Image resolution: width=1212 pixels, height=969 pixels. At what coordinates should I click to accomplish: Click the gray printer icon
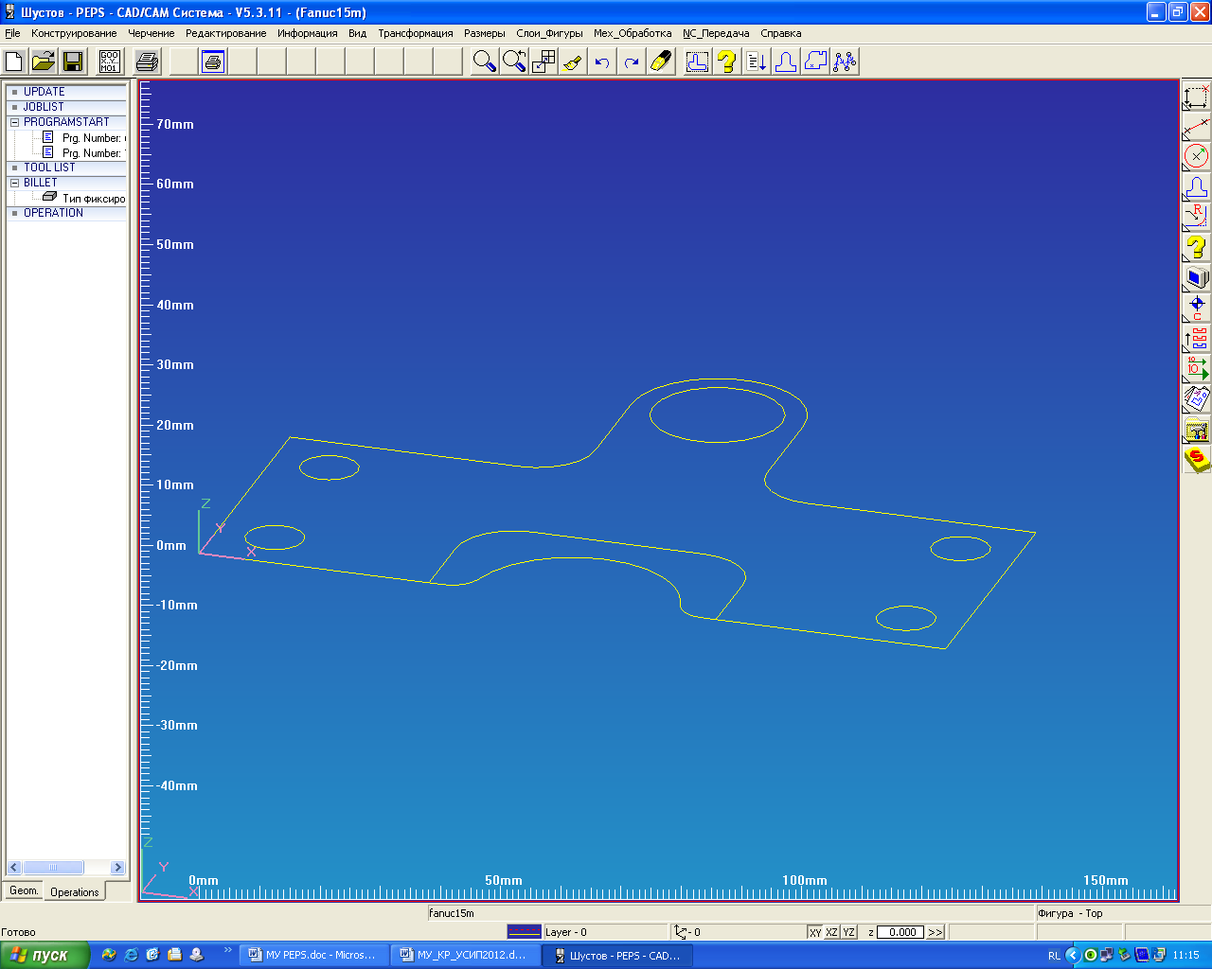[147, 62]
